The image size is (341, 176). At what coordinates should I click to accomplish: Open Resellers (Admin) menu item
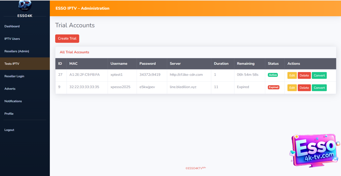pyautogui.click(x=17, y=51)
